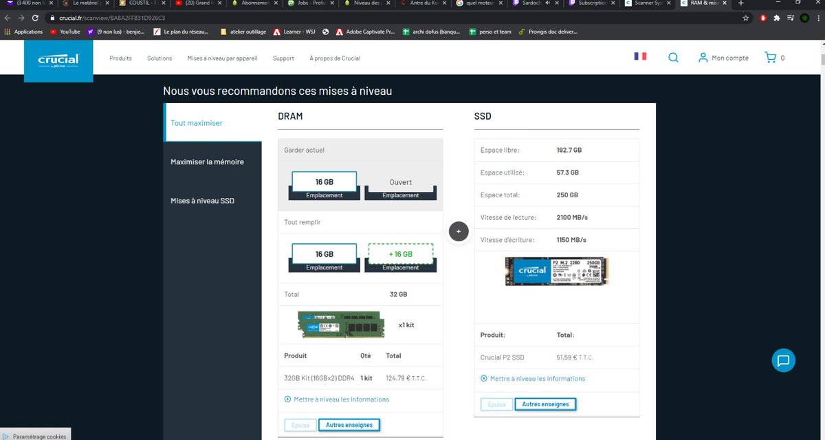Open the Support menu

click(x=283, y=58)
